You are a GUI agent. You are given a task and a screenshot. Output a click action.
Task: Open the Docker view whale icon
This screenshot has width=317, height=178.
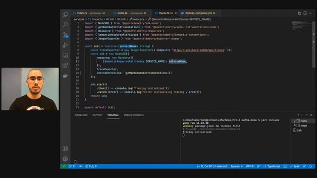65,76
